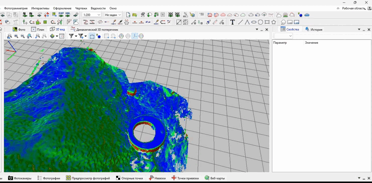This screenshot has height=183, width=372.
Task: Open the 1:200 scale dropdown
Action: pyautogui.click(x=91, y=15)
